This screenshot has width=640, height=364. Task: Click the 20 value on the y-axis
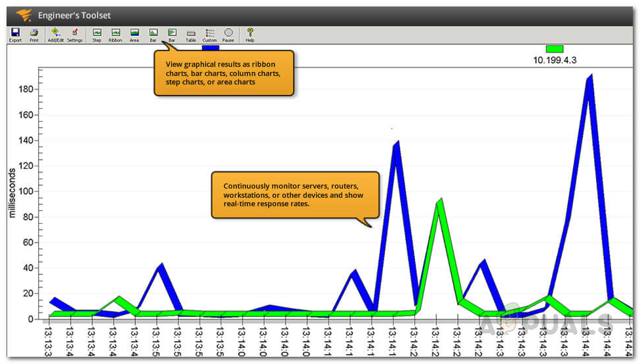click(x=28, y=293)
